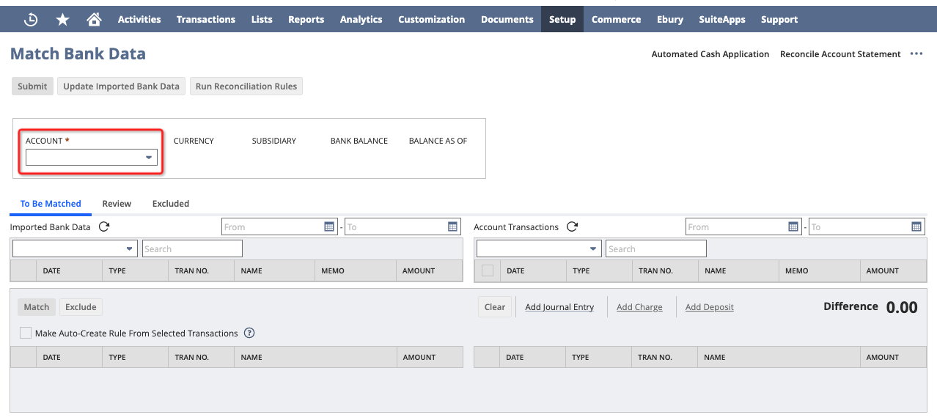Image resolution: width=937 pixels, height=420 pixels.
Task: Refresh the Account Transactions list
Action: pyautogui.click(x=572, y=227)
